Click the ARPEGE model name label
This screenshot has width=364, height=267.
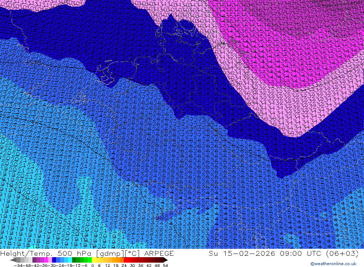(x=159, y=253)
